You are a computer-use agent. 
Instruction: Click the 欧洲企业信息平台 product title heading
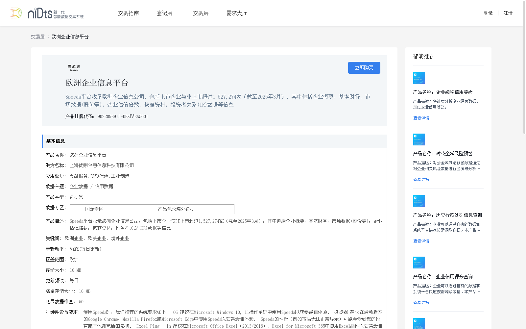click(97, 83)
